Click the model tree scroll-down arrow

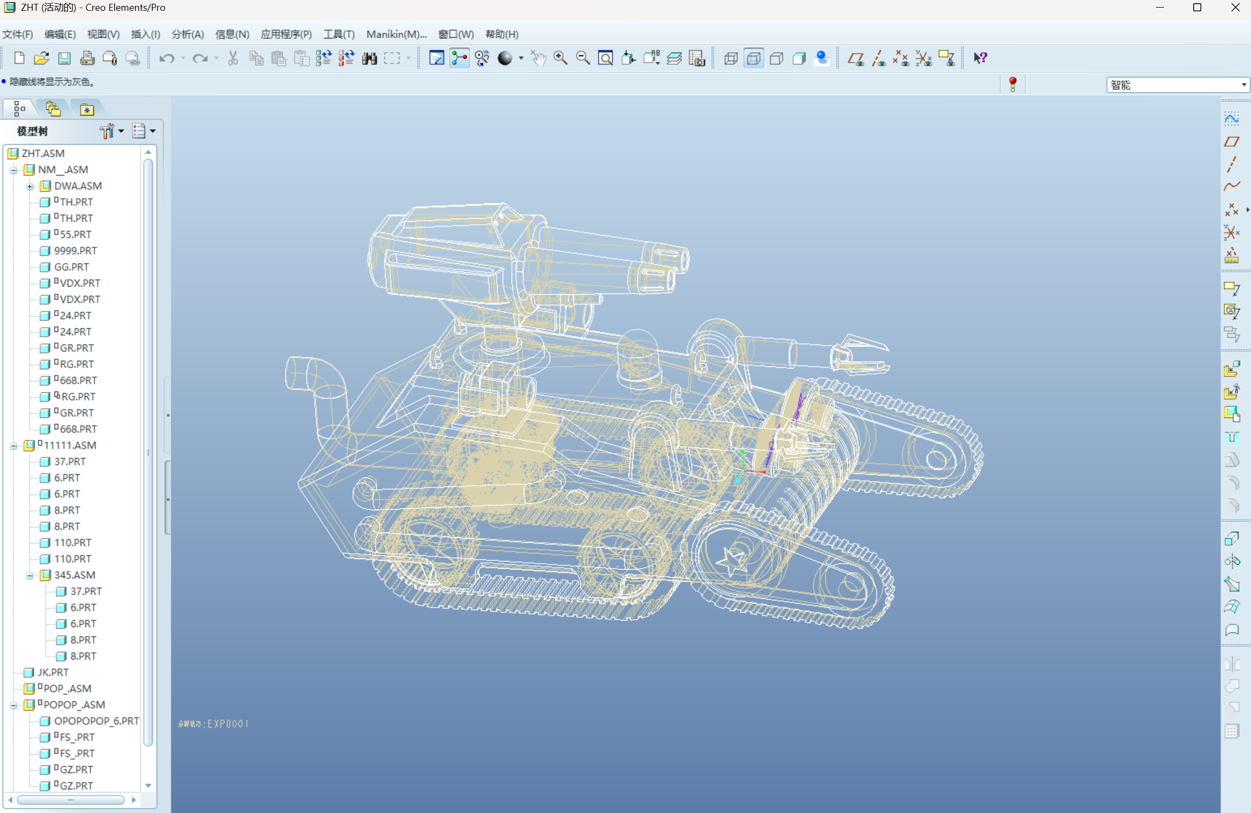pos(148,785)
